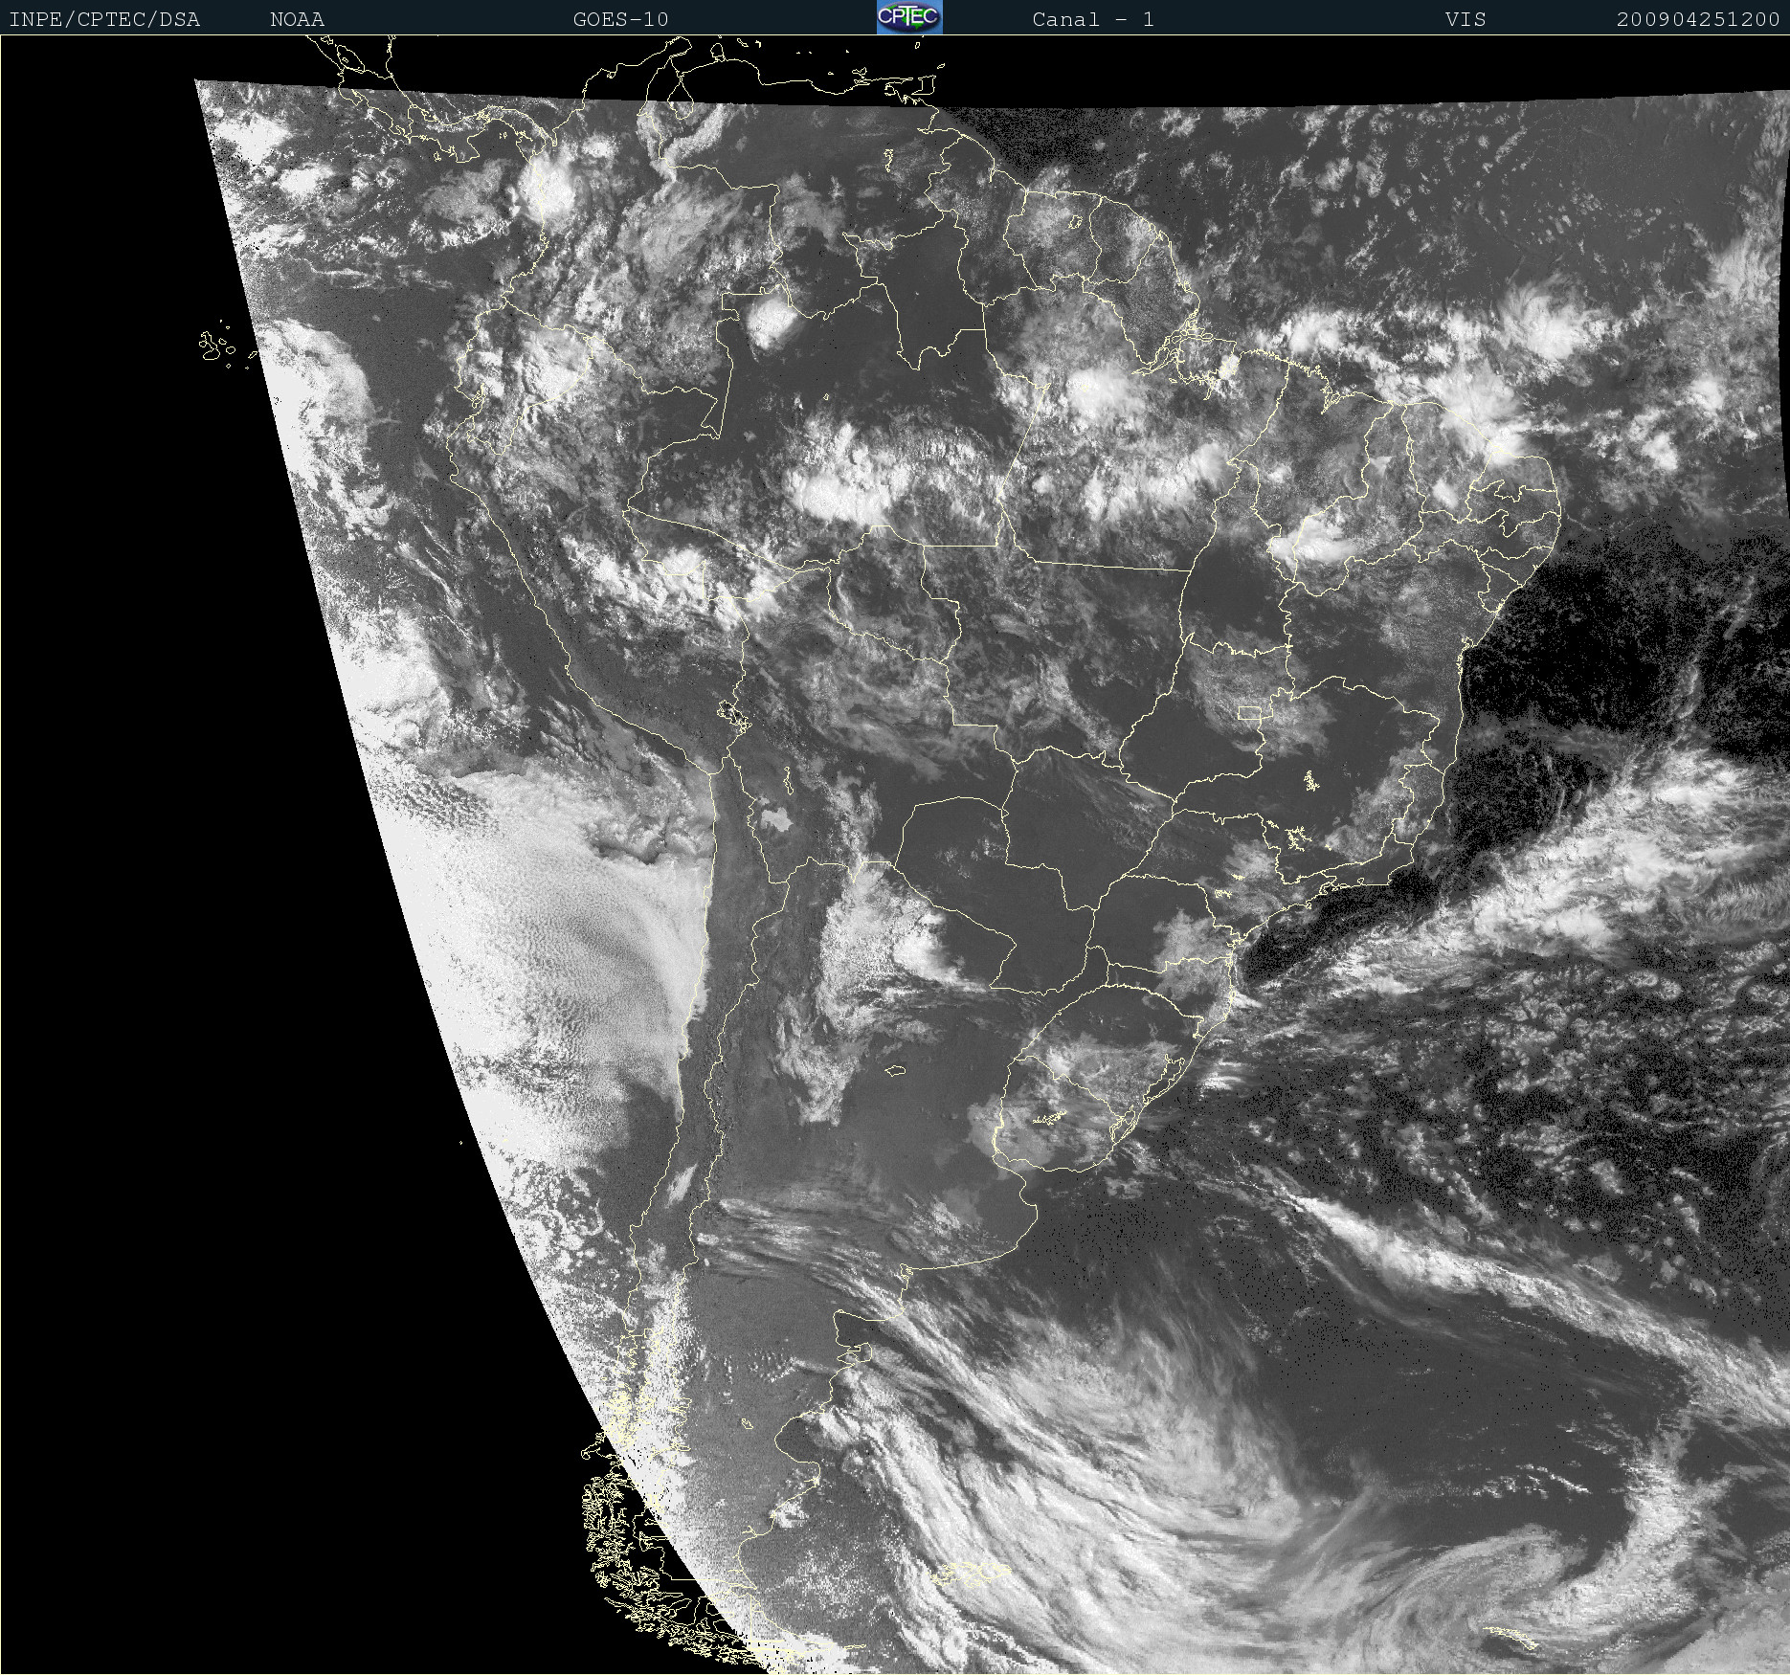Click the NOAA label in header

297,19
